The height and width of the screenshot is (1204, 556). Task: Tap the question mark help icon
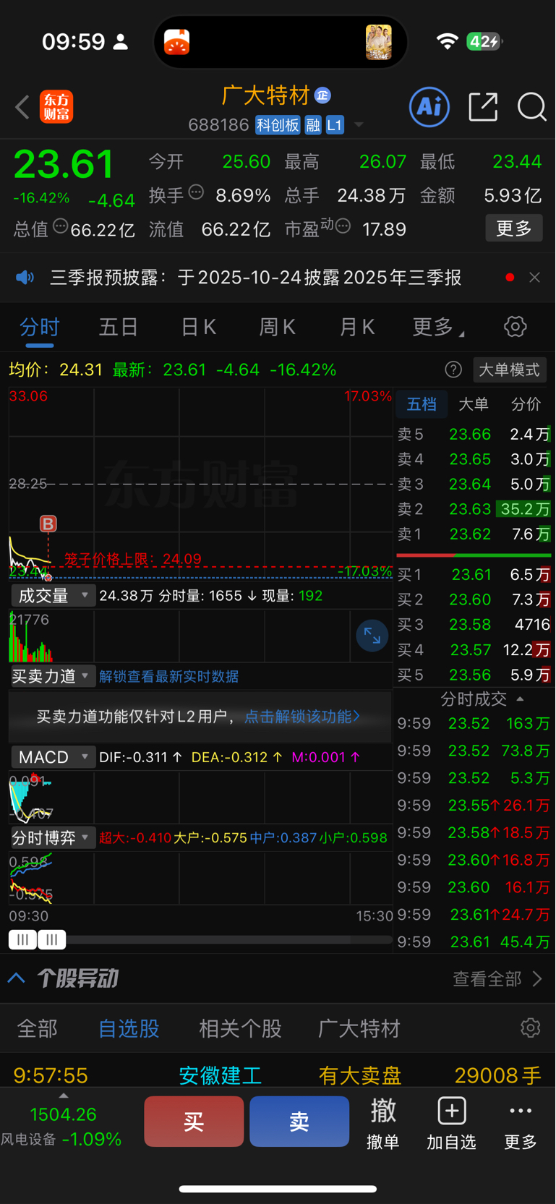(453, 370)
